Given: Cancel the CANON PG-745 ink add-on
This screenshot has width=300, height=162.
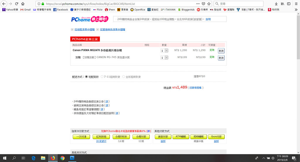Looking at the screenshot, I should (221, 58).
